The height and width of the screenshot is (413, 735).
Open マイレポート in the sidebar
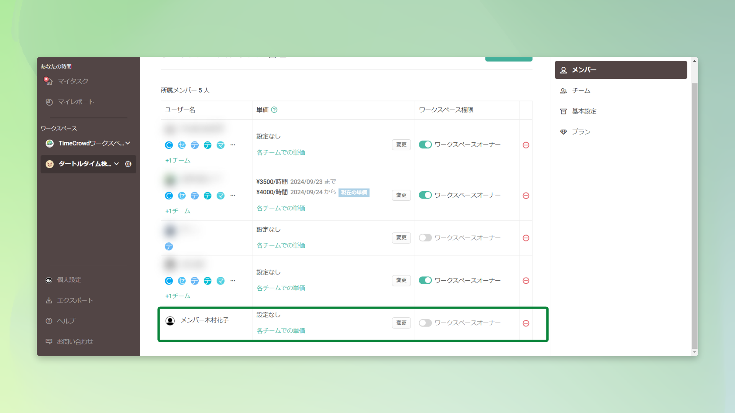point(75,102)
